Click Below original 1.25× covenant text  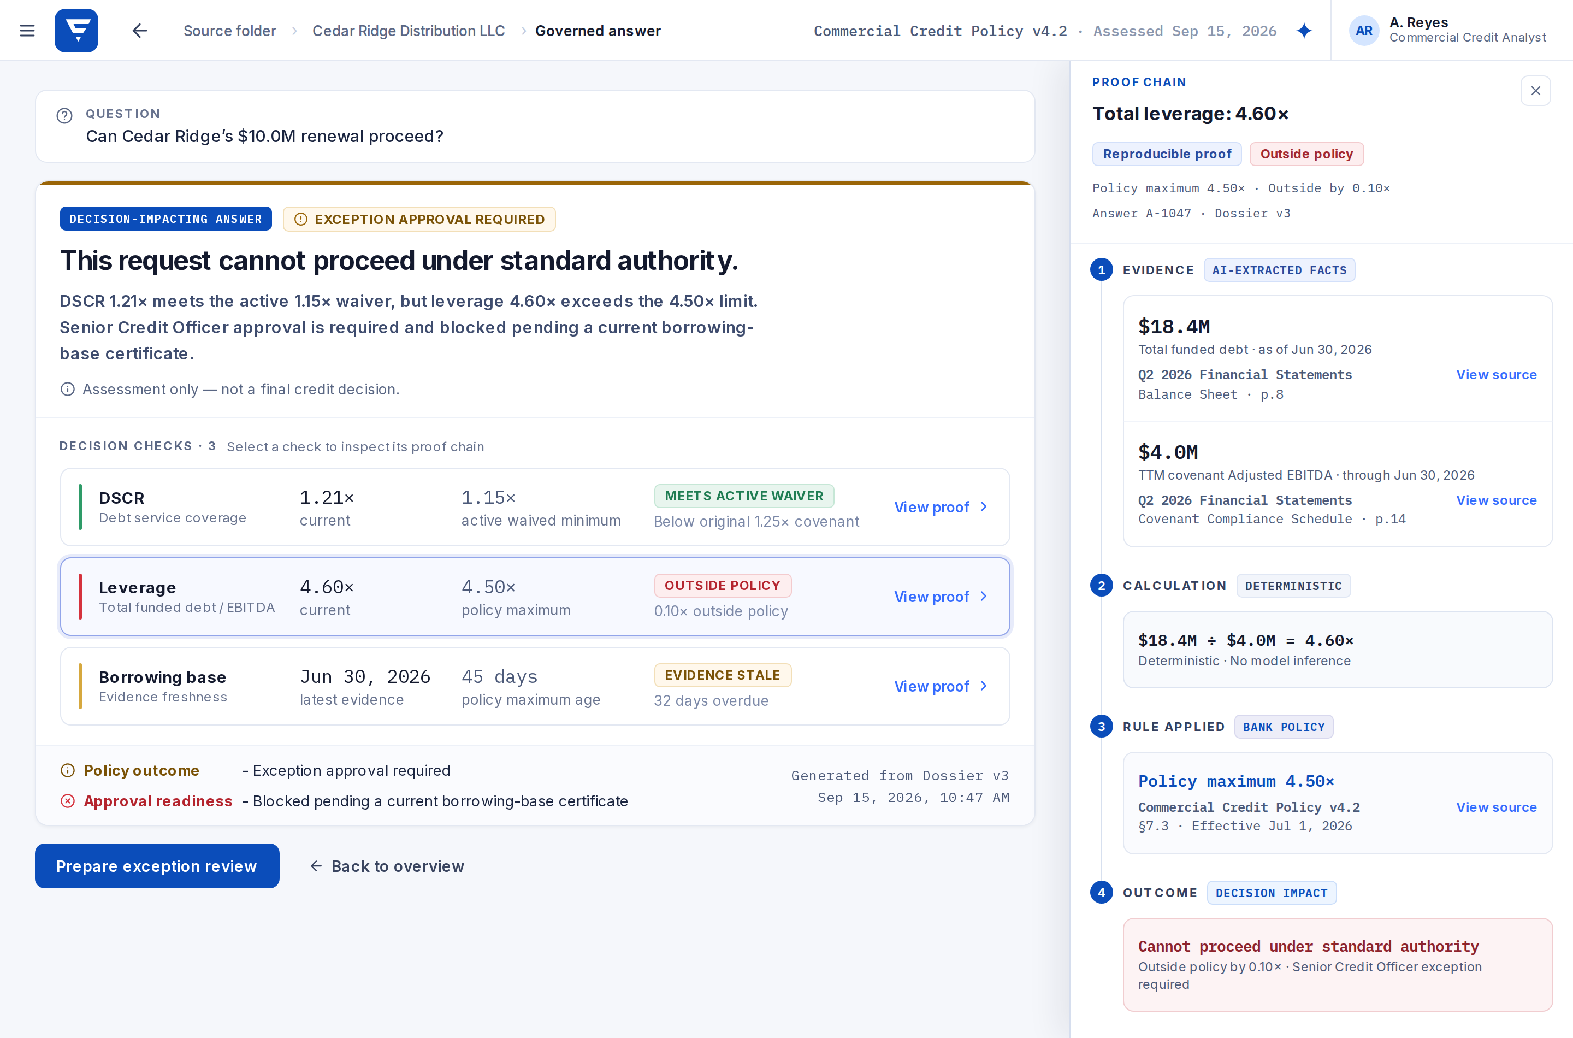click(756, 522)
